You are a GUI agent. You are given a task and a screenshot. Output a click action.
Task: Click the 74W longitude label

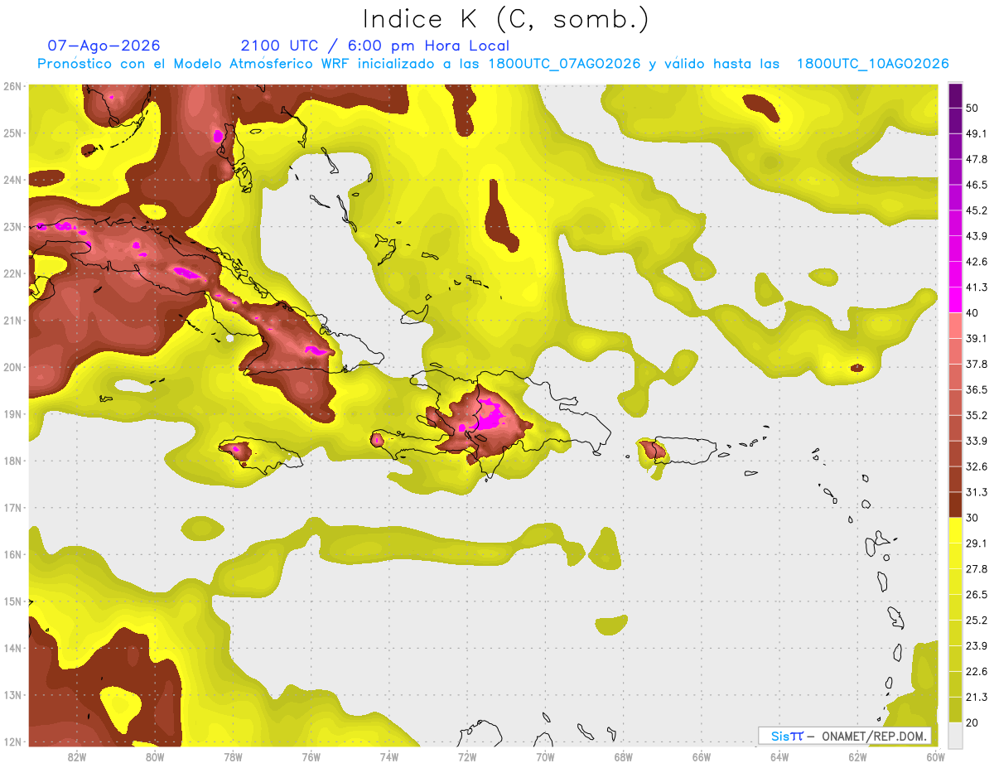click(389, 756)
